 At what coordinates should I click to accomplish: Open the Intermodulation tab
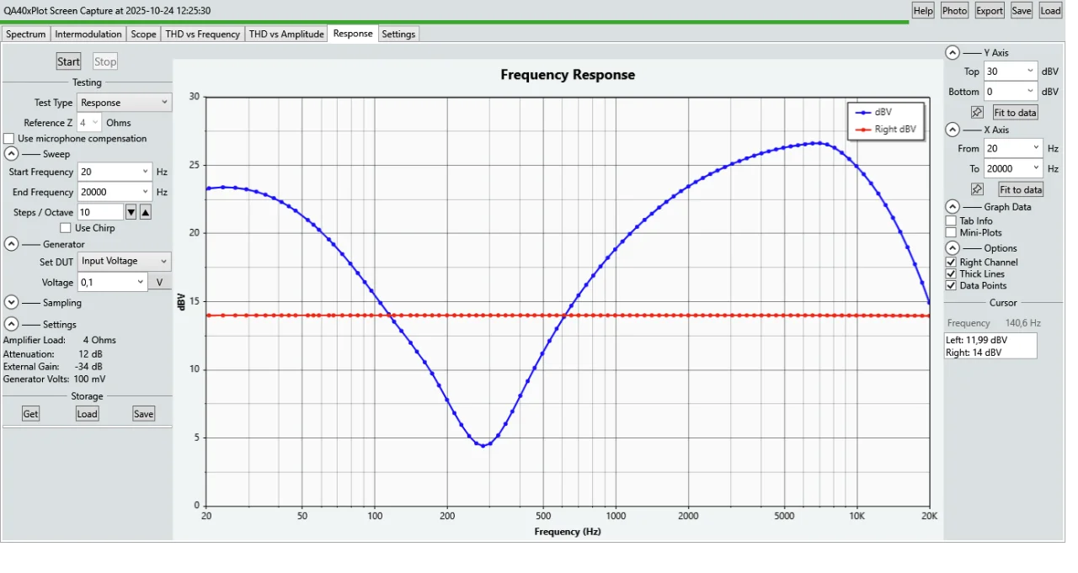coord(88,34)
